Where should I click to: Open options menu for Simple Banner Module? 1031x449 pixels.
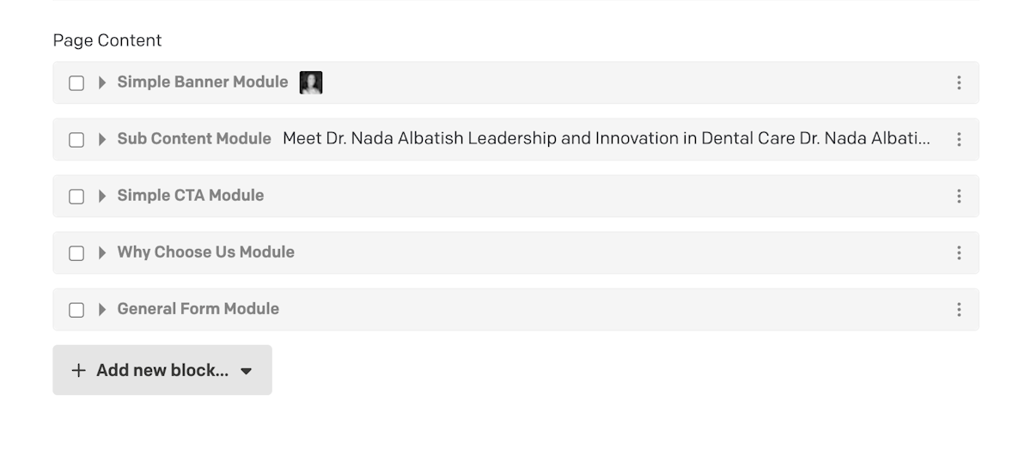959,82
